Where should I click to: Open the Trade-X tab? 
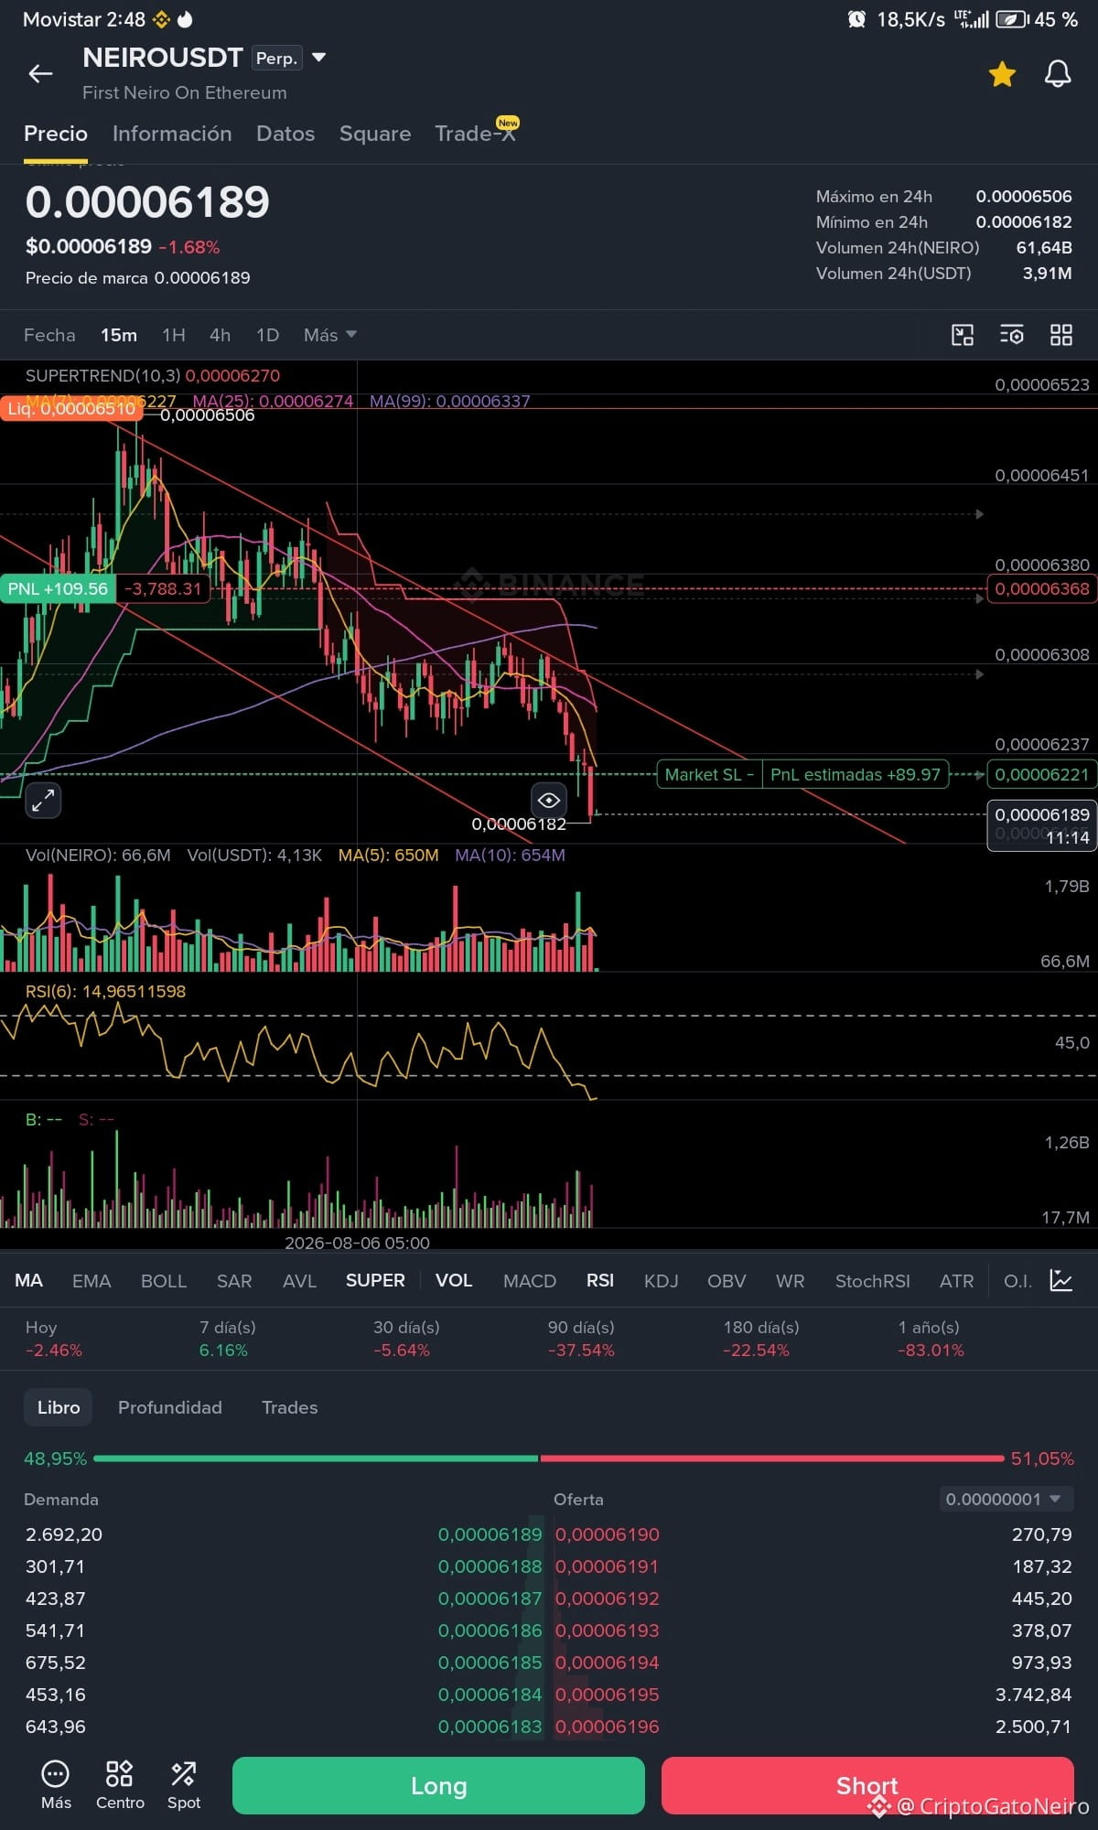pyautogui.click(x=476, y=134)
